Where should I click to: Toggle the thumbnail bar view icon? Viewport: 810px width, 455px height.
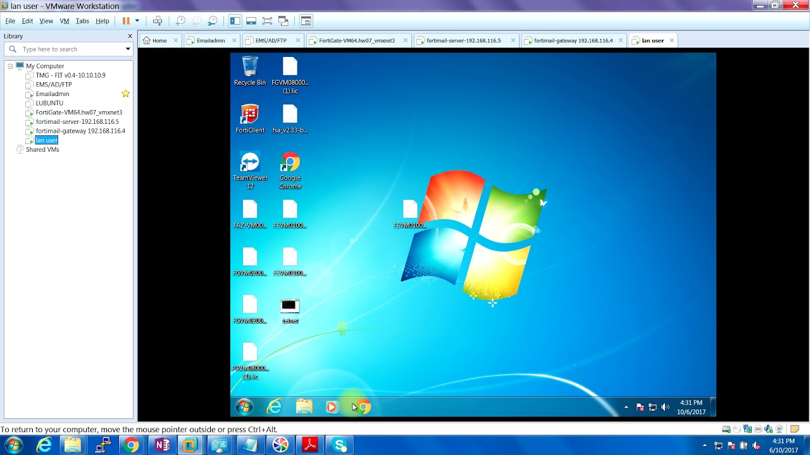(x=251, y=21)
